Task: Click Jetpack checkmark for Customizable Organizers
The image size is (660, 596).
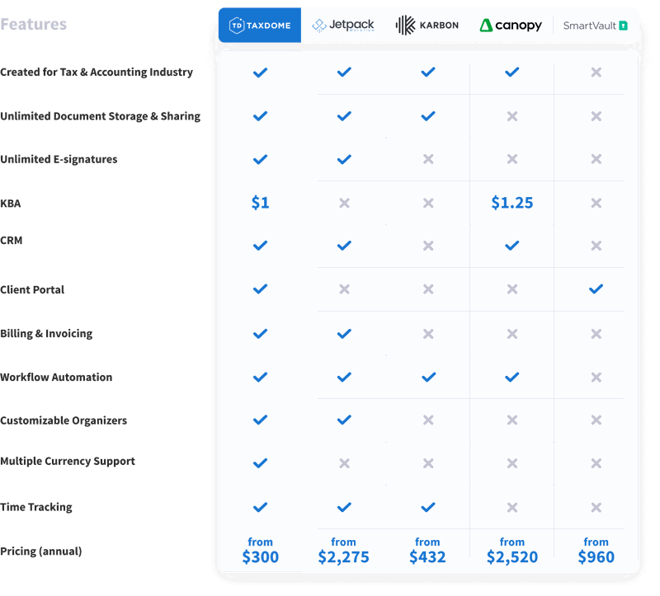Action: [344, 420]
